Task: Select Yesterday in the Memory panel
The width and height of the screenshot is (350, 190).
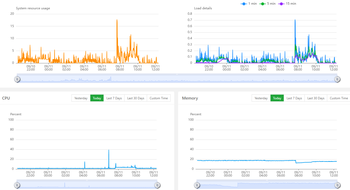Action: 261,98
